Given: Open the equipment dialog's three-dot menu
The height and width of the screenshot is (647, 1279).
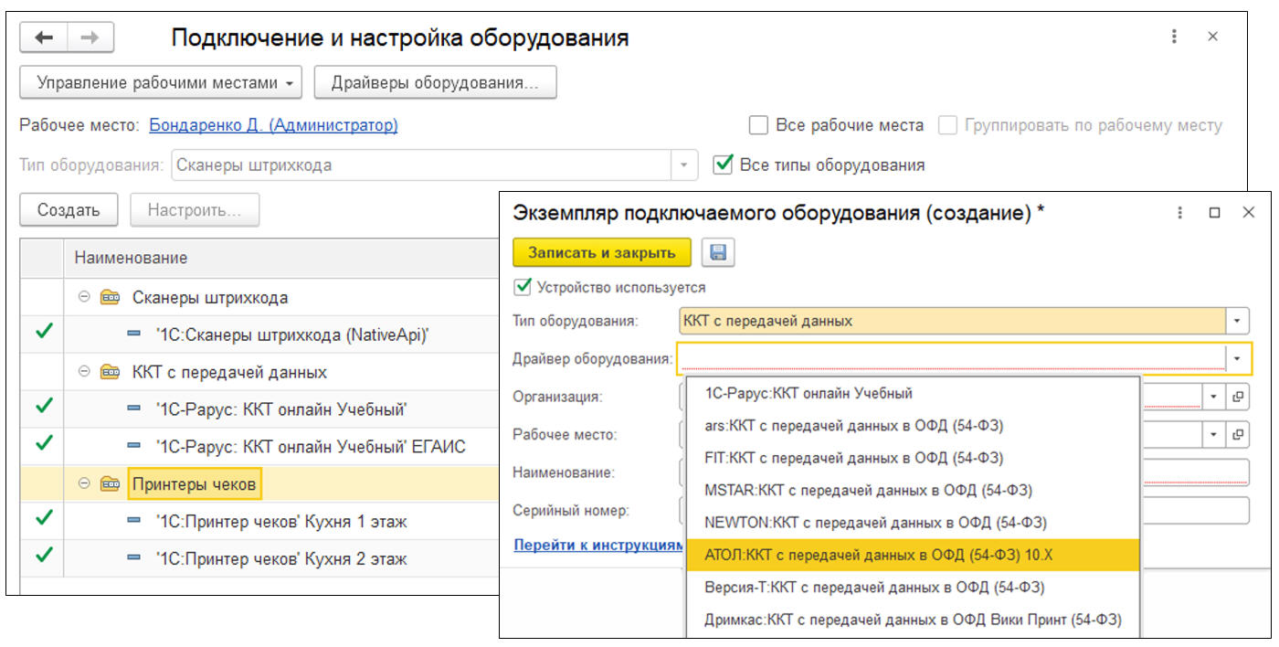Looking at the screenshot, I should pos(1179,212).
